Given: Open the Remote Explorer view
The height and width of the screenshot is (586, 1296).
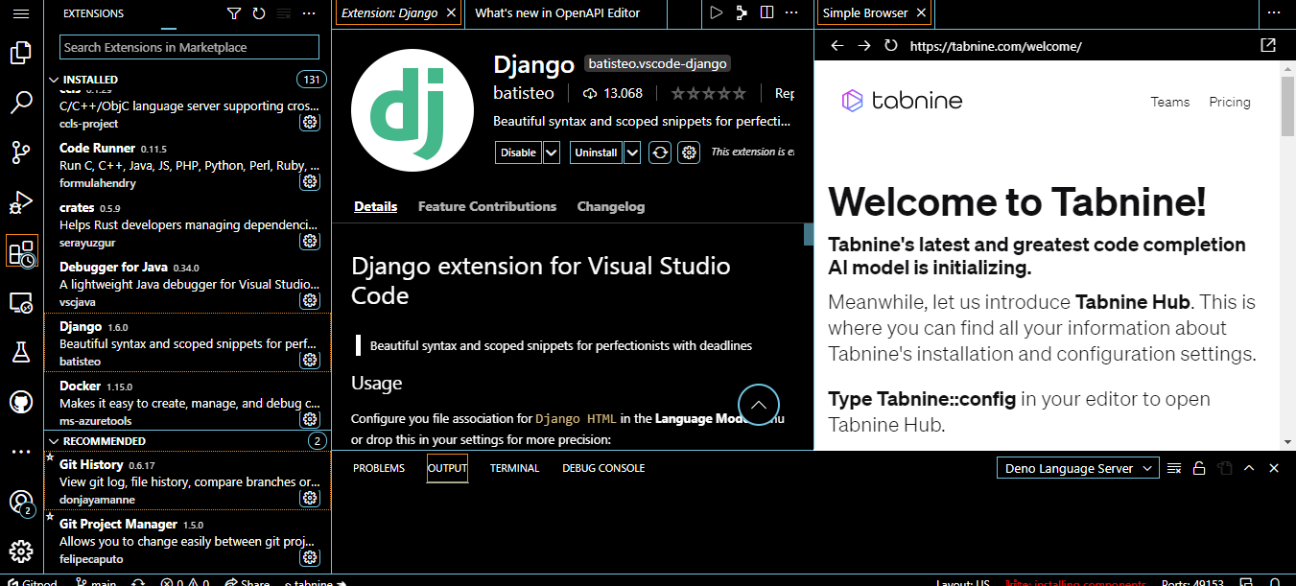Looking at the screenshot, I should [21, 302].
